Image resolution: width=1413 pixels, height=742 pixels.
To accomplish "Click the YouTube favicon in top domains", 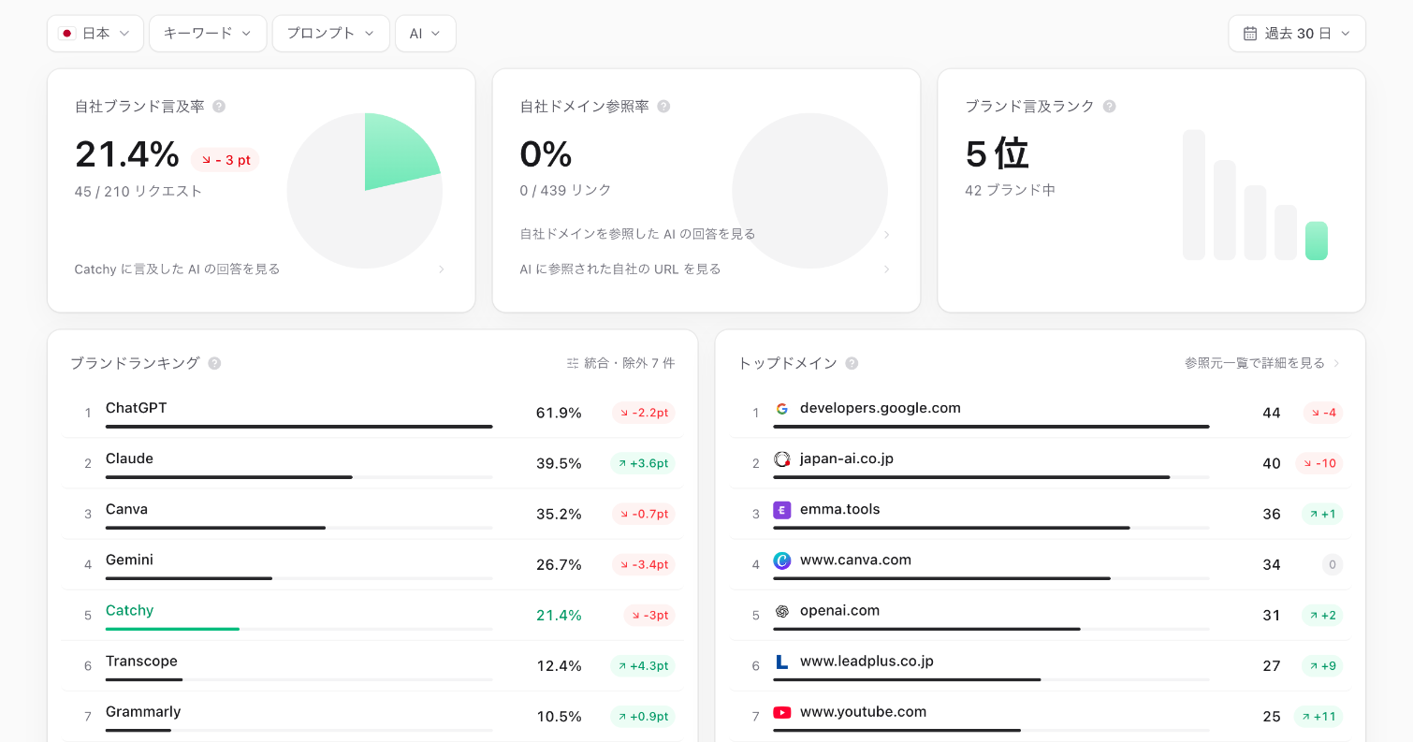I will click(x=782, y=712).
